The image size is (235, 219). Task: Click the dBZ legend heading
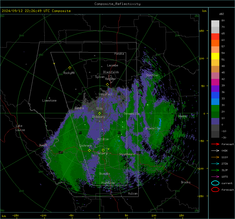pyautogui.click(x=221, y=14)
